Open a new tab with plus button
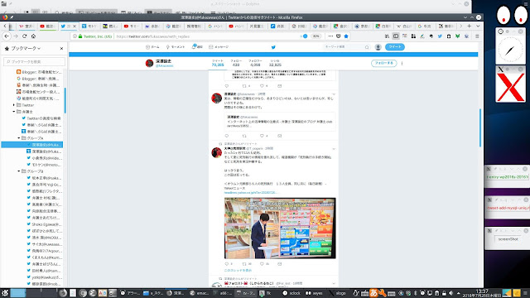The height and width of the screenshot is (298, 530). 470,26
